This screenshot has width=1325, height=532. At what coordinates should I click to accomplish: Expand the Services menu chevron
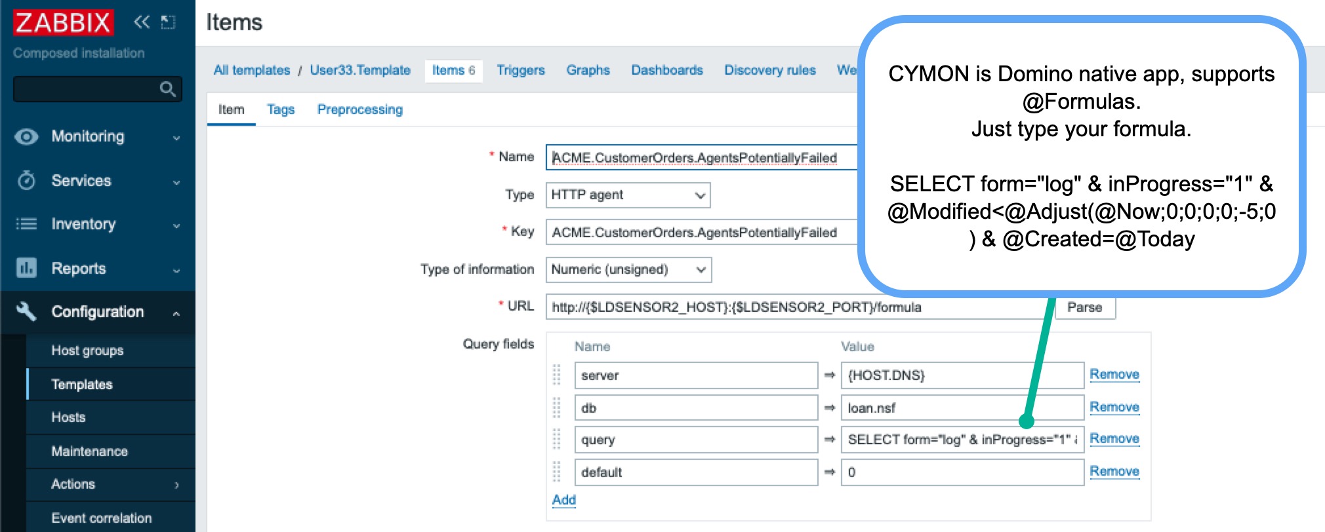pos(176,182)
